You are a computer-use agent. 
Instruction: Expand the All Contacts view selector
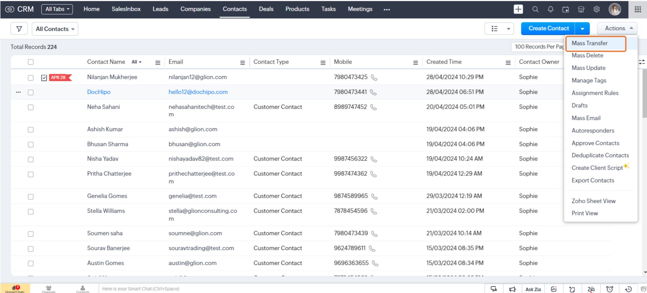[x=55, y=29]
